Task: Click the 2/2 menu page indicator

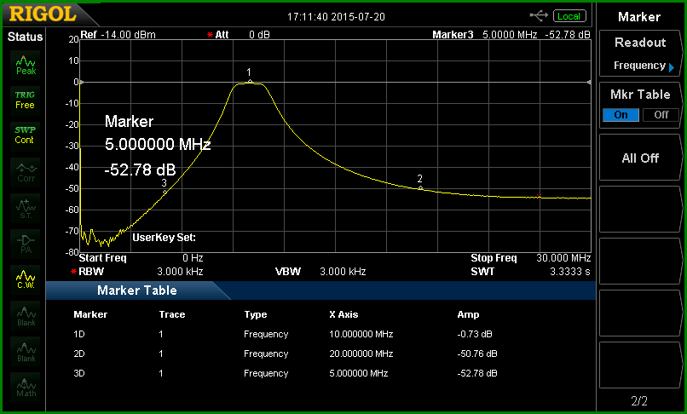Action: click(x=639, y=400)
